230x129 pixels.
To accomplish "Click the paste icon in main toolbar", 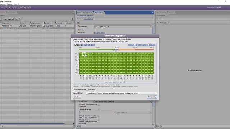I will pos(13,8).
